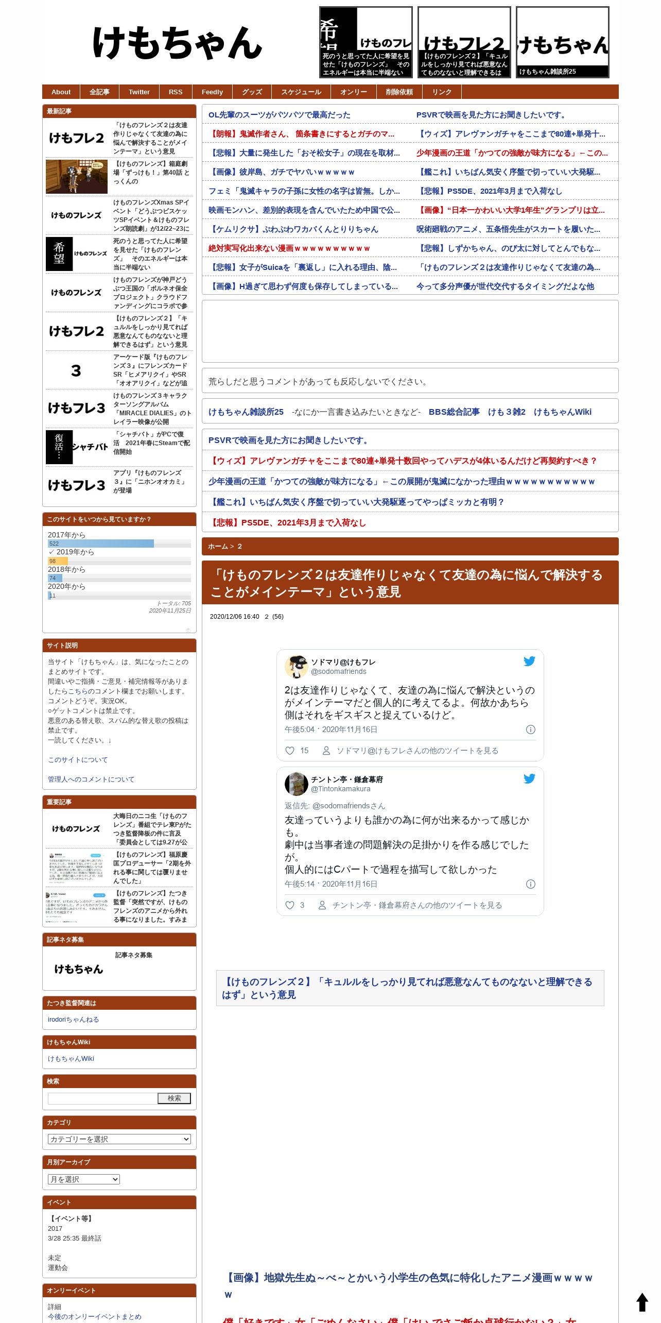This screenshot has height=1323, width=661.
Task: Click the scroll-to-top arrow icon
Action: tap(642, 1302)
